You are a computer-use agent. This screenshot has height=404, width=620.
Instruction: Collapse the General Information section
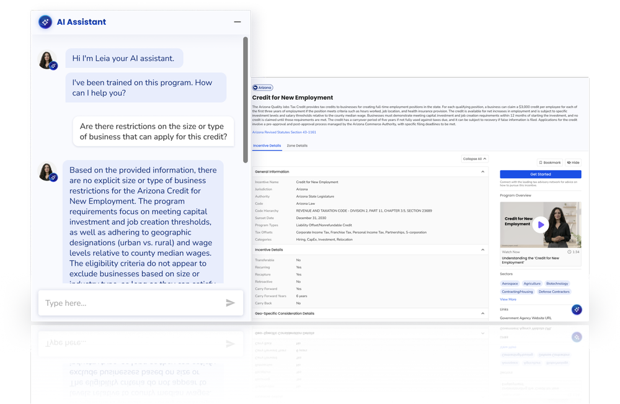pyautogui.click(x=482, y=172)
